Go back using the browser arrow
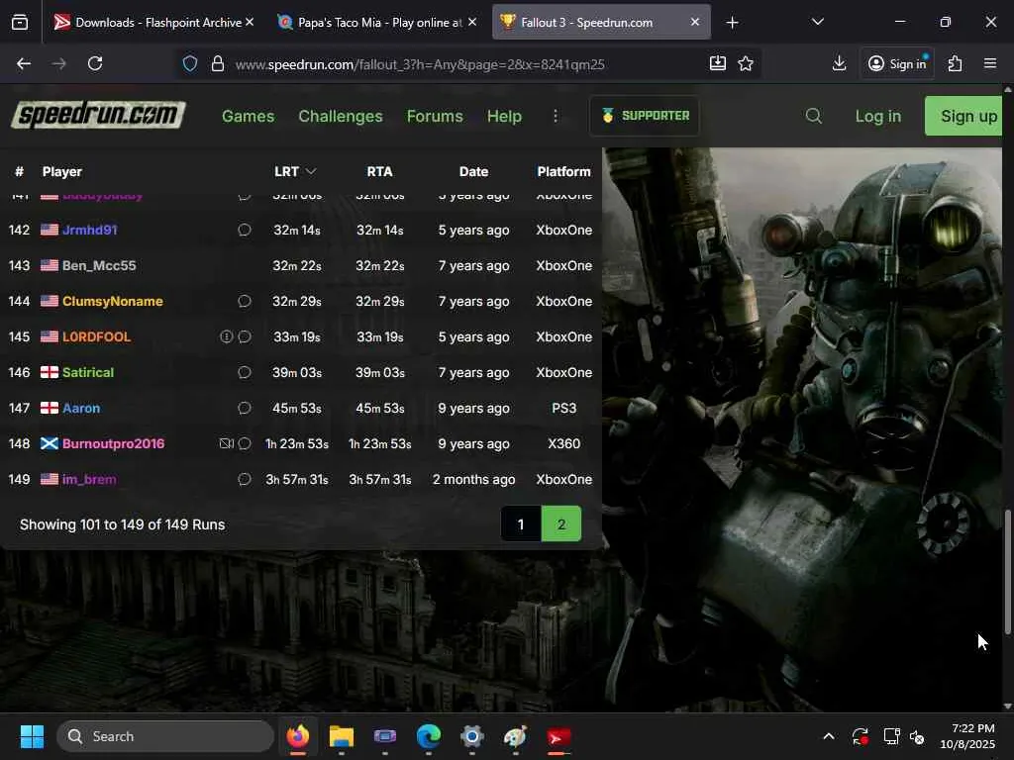Viewport: 1014px width, 760px height. pyautogui.click(x=24, y=63)
